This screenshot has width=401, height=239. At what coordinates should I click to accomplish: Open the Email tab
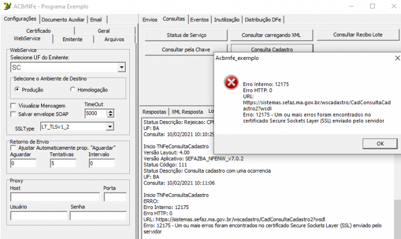click(96, 20)
